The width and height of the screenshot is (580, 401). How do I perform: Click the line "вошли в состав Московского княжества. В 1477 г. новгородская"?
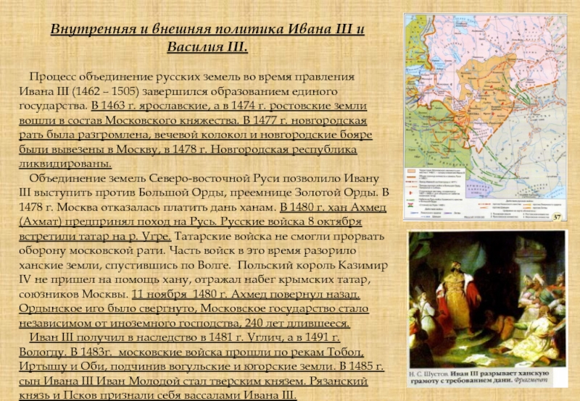coord(193,120)
